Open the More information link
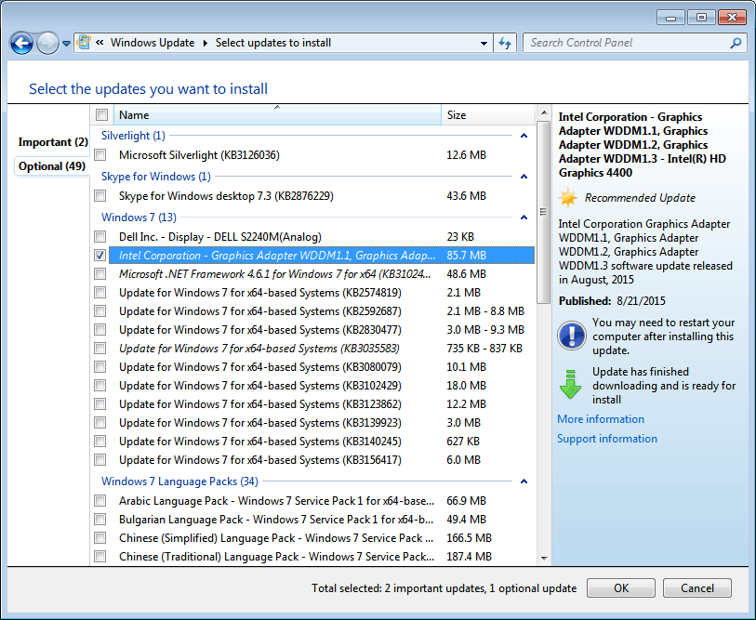This screenshot has height=620, width=756. [x=600, y=419]
